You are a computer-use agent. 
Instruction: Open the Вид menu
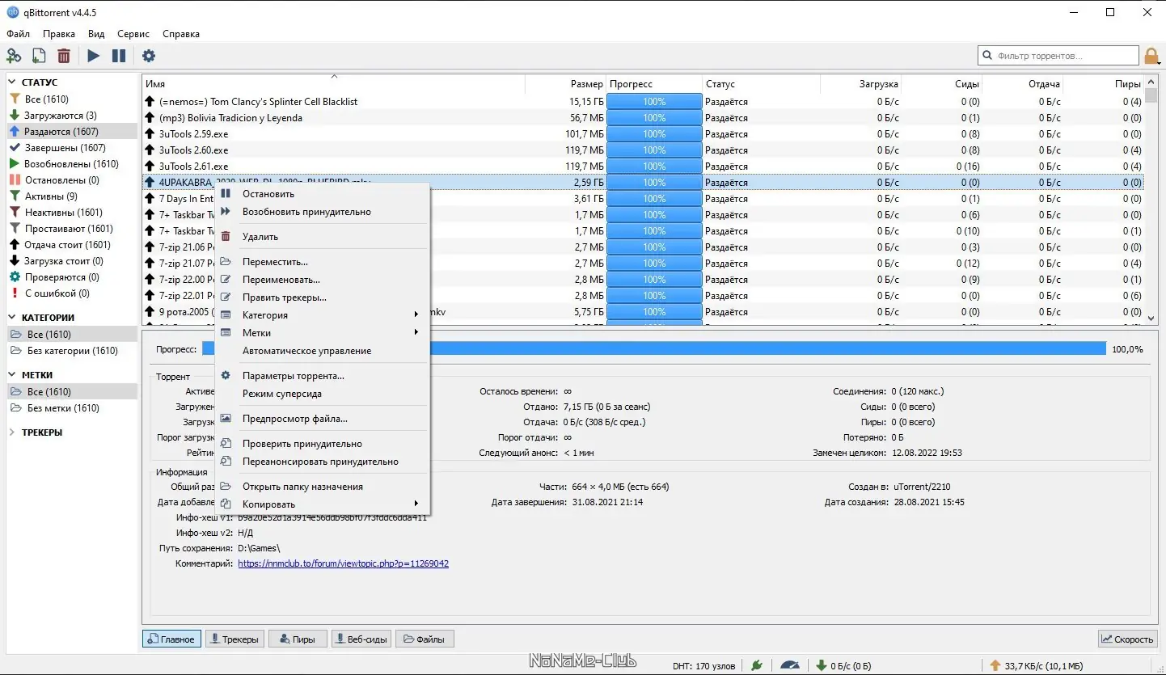[x=96, y=34]
